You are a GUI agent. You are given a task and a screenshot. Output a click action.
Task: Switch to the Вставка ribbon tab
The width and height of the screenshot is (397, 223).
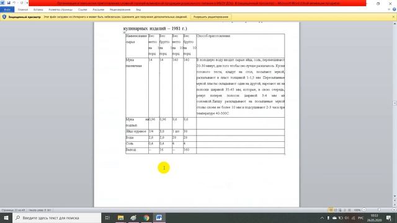(38, 10)
